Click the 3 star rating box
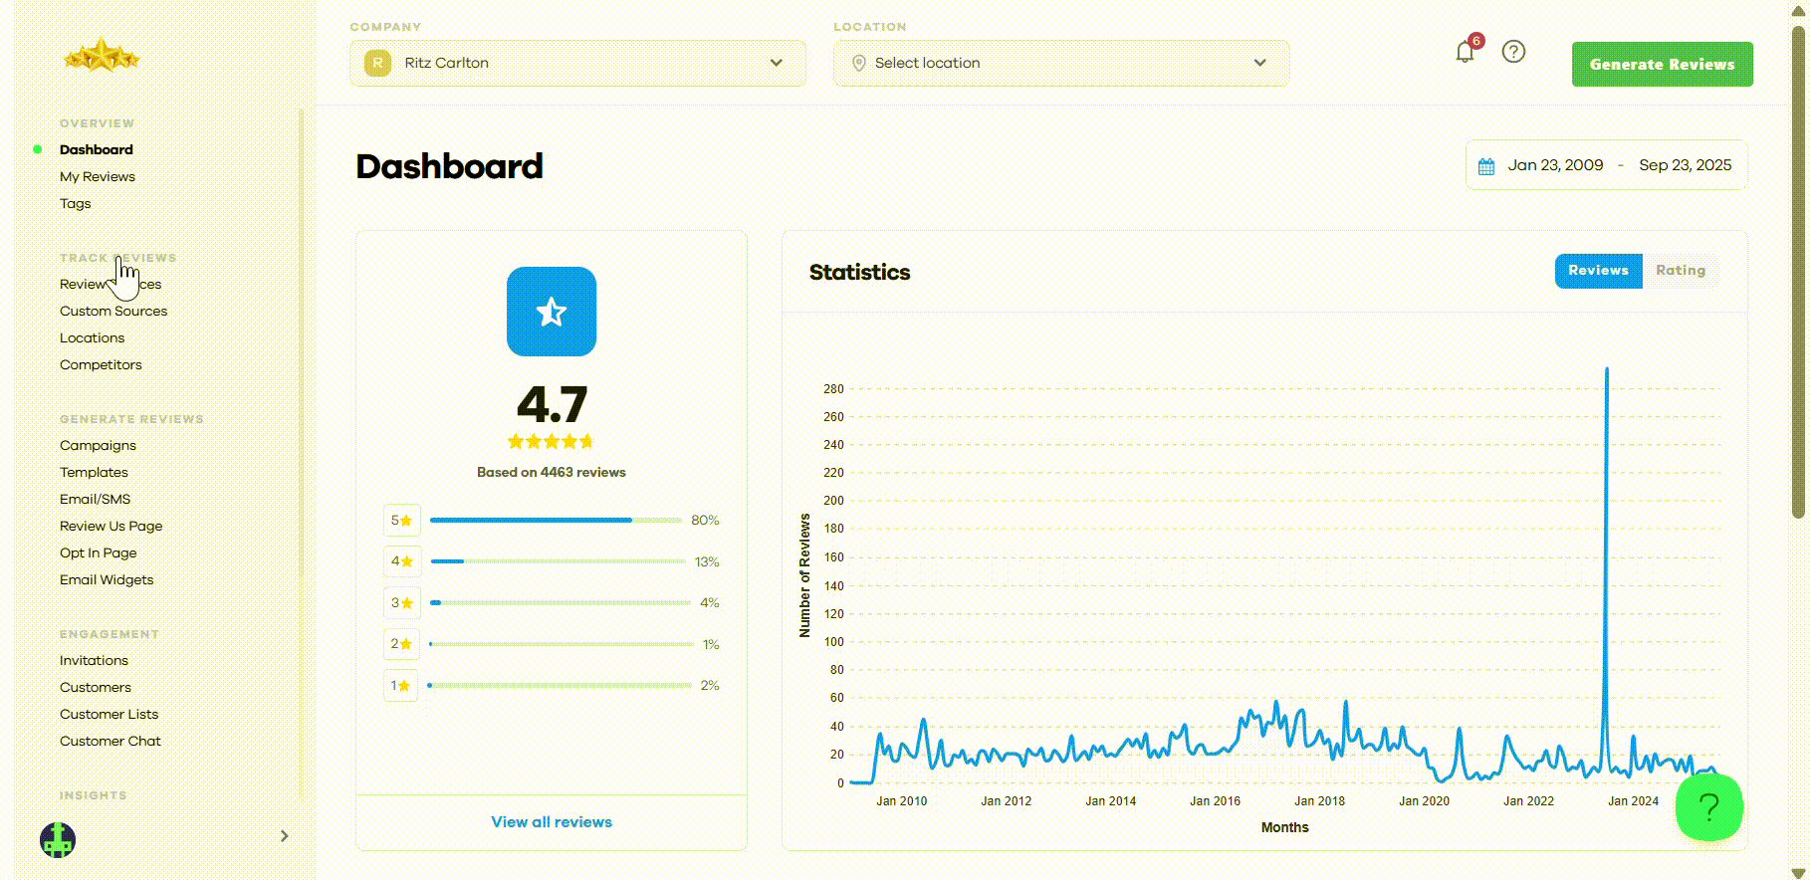The width and height of the screenshot is (1810, 880). 401,603
